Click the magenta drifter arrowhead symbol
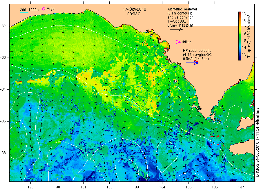 pyautogui.click(x=178, y=42)
